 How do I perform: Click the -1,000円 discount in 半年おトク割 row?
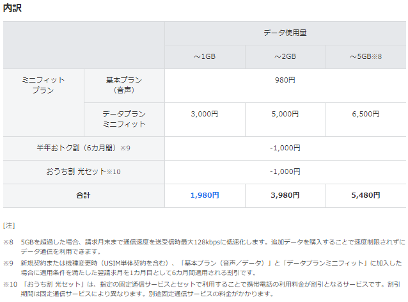(285, 148)
